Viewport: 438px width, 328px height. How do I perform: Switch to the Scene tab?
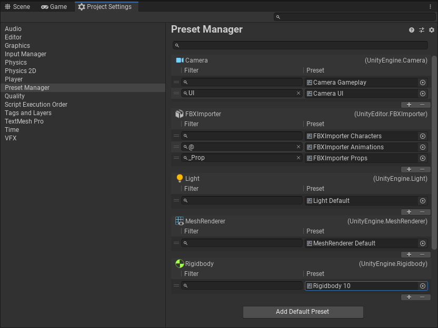point(17,7)
